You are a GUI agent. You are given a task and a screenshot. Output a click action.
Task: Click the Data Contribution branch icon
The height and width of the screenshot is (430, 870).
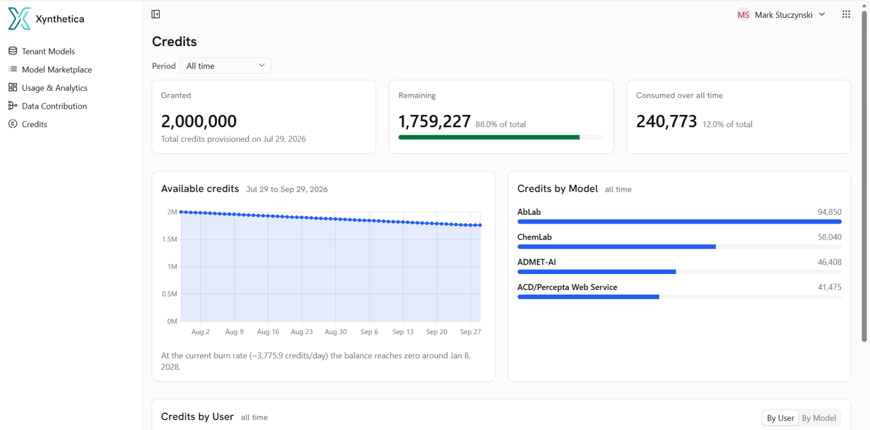tap(13, 105)
